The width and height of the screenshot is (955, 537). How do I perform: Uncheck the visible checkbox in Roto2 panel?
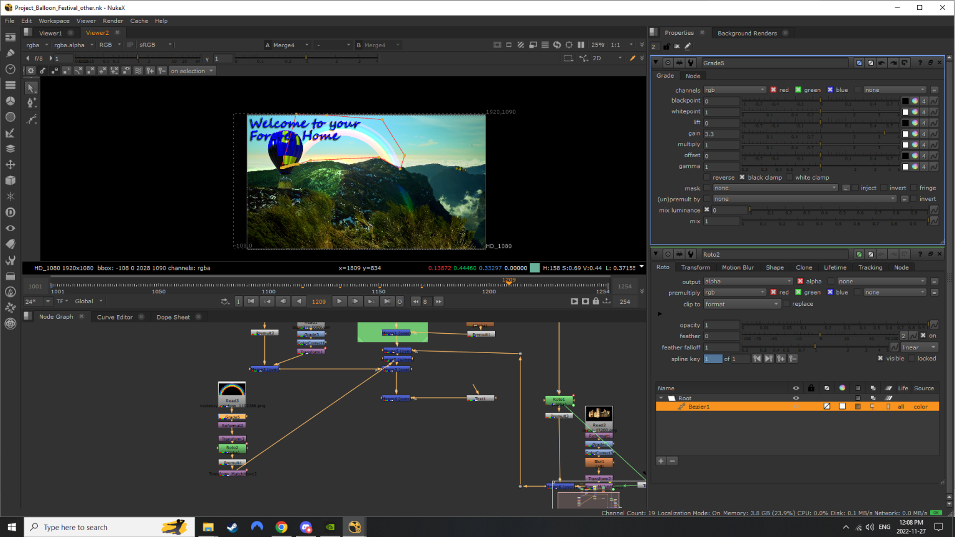coord(881,358)
